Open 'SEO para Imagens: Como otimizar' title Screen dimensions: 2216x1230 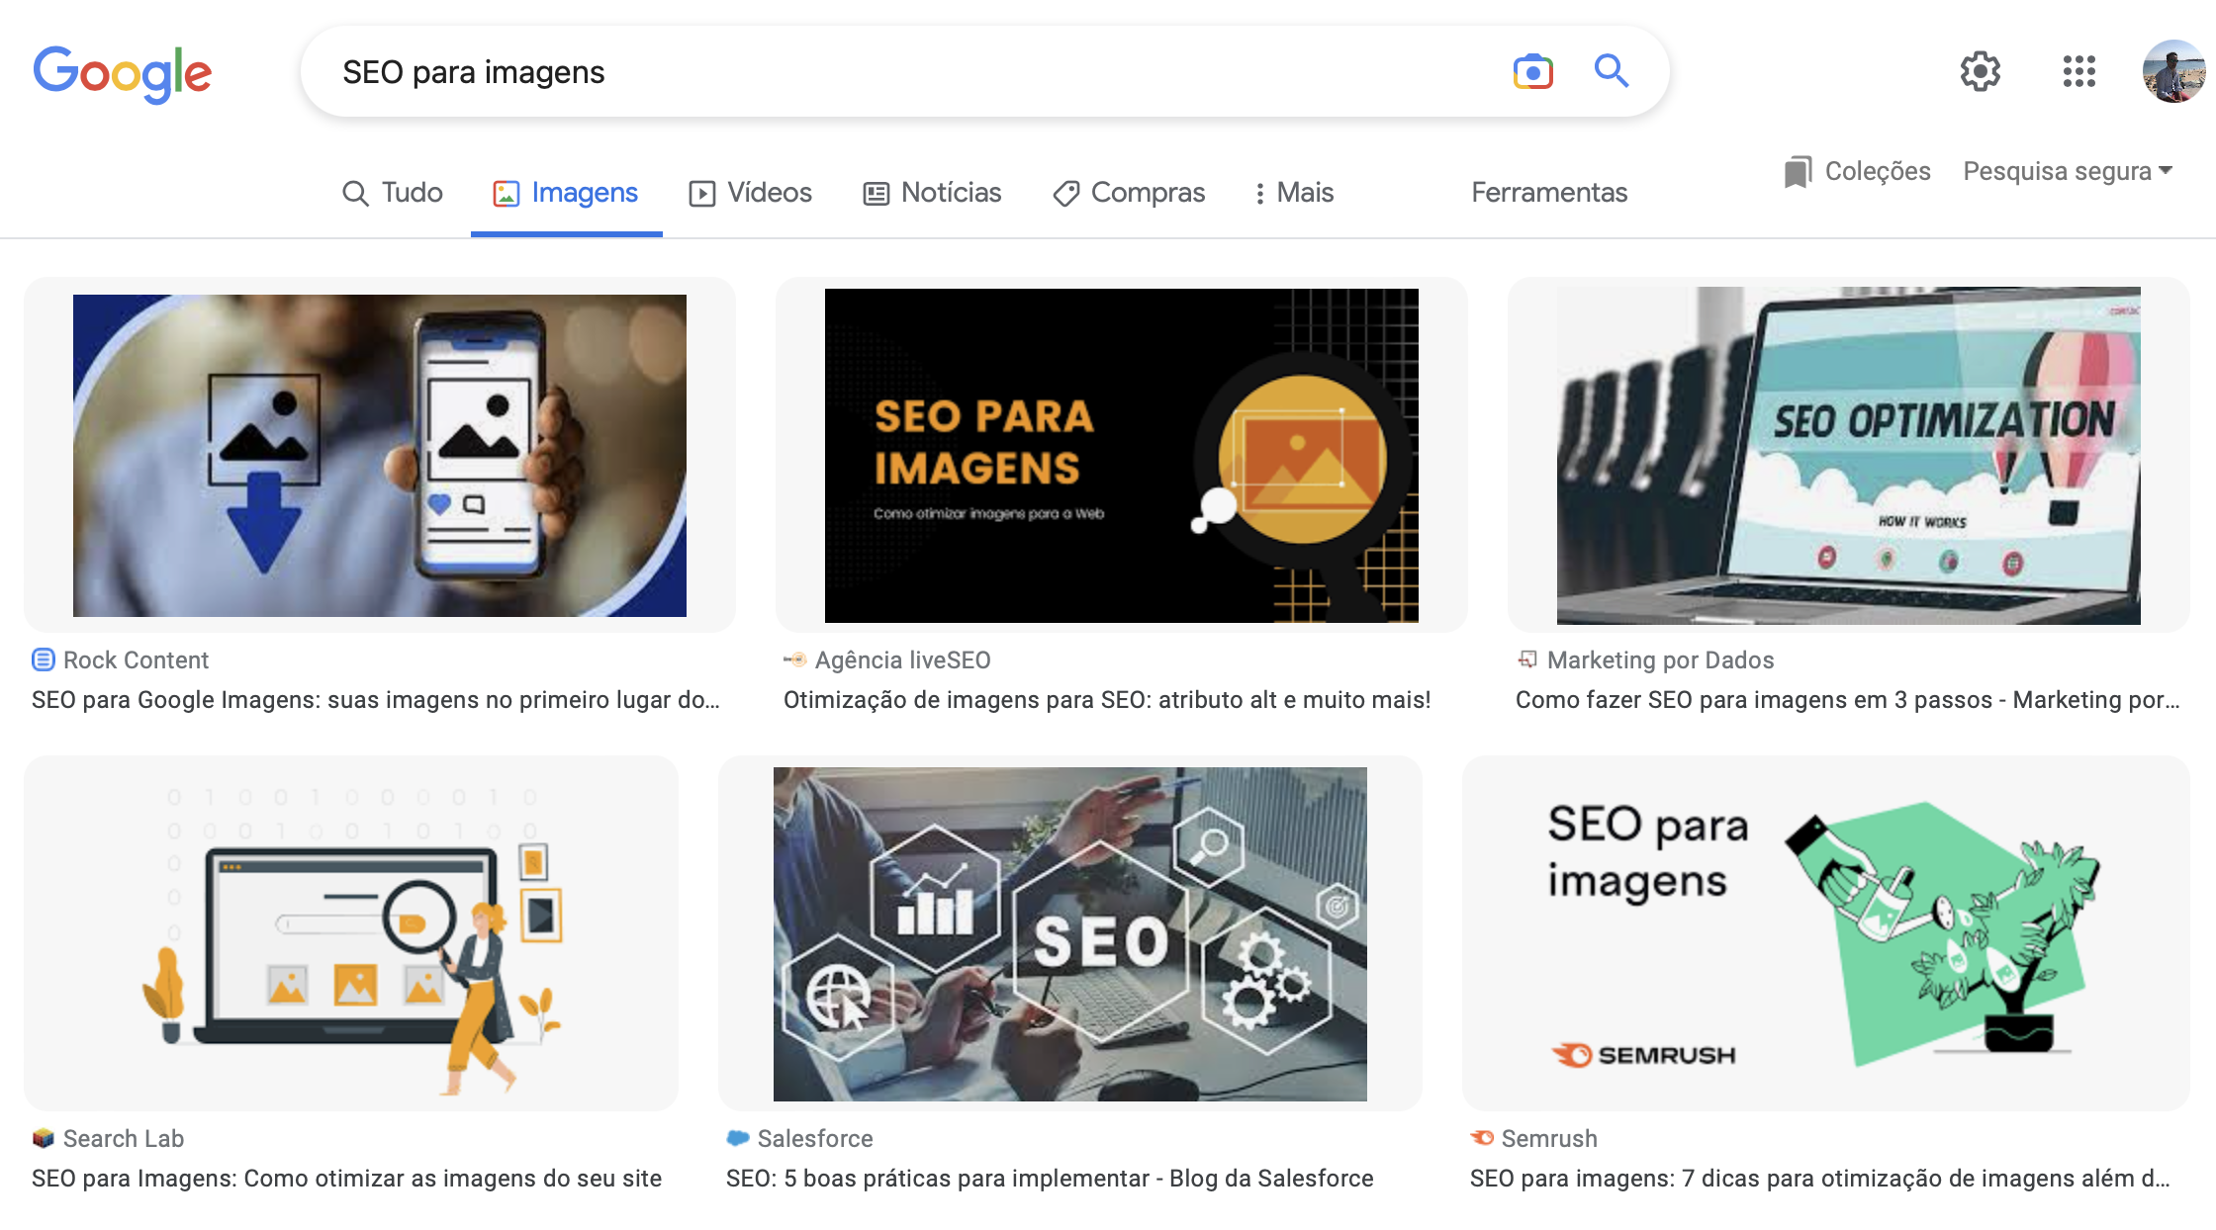coord(346,1179)
